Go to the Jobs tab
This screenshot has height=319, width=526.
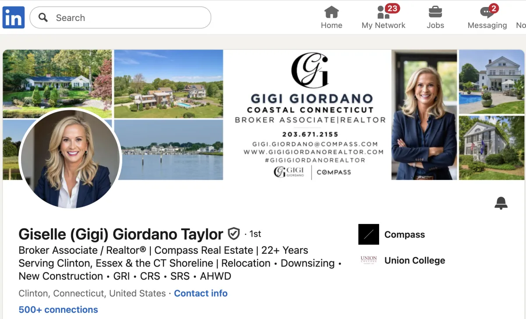435,18
